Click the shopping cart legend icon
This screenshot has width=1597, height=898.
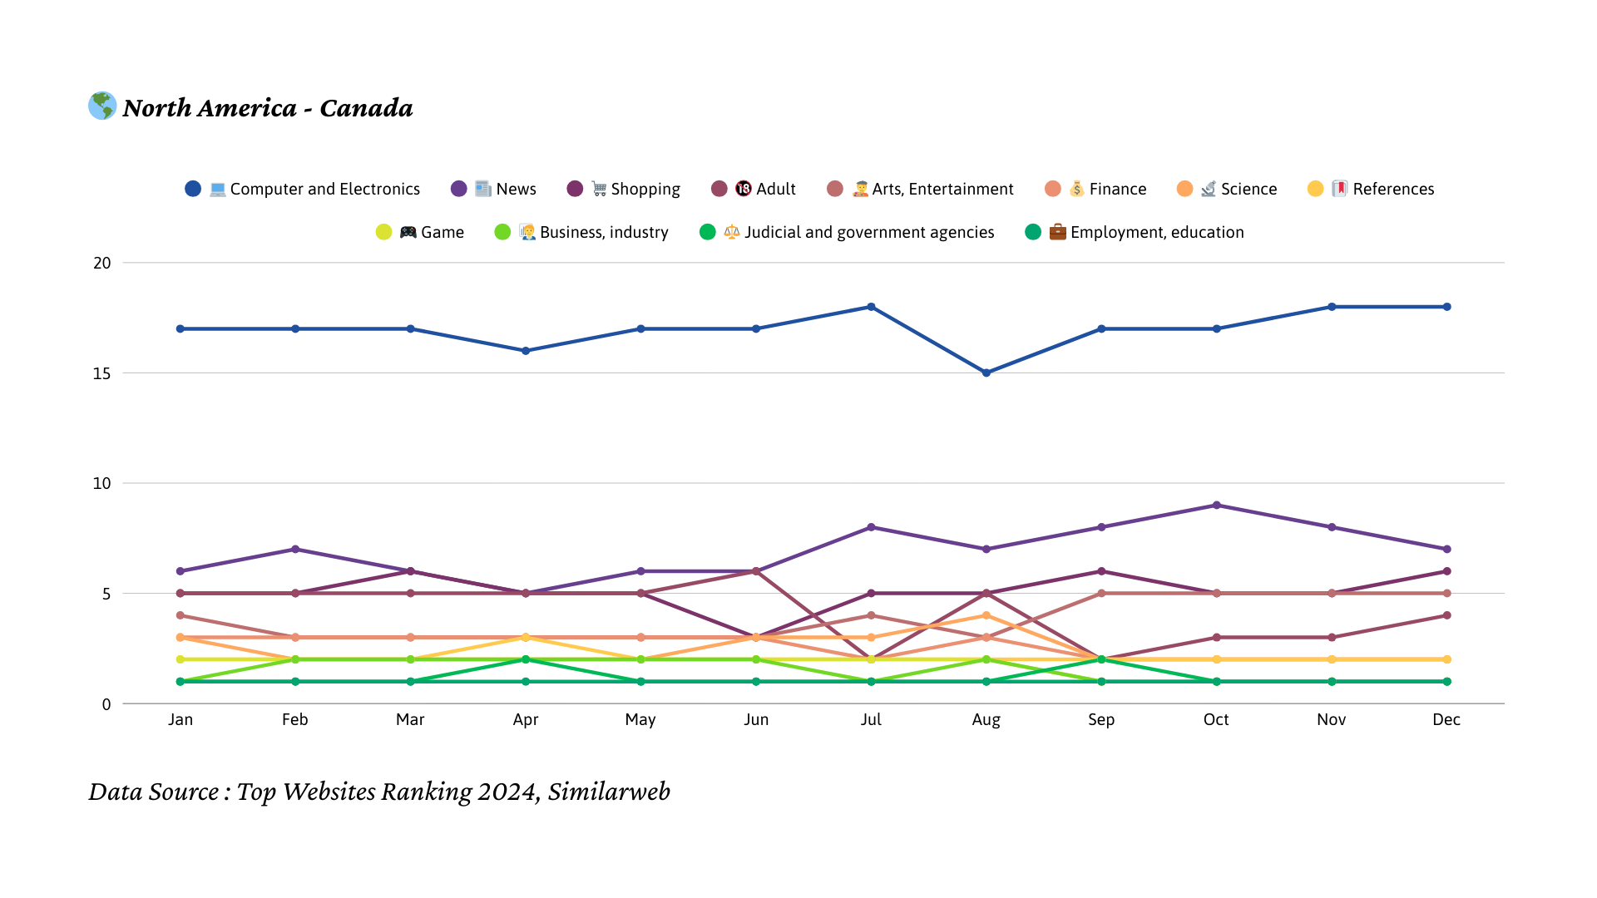click(x=599, y=189)
